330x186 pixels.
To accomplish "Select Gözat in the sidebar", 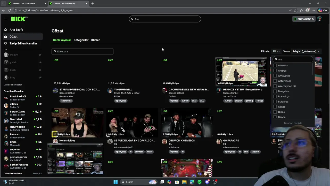I will point(23,37).
